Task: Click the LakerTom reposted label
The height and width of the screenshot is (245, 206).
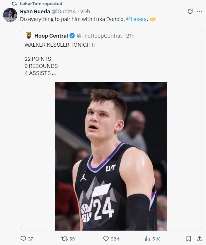Action: [41, 3]
